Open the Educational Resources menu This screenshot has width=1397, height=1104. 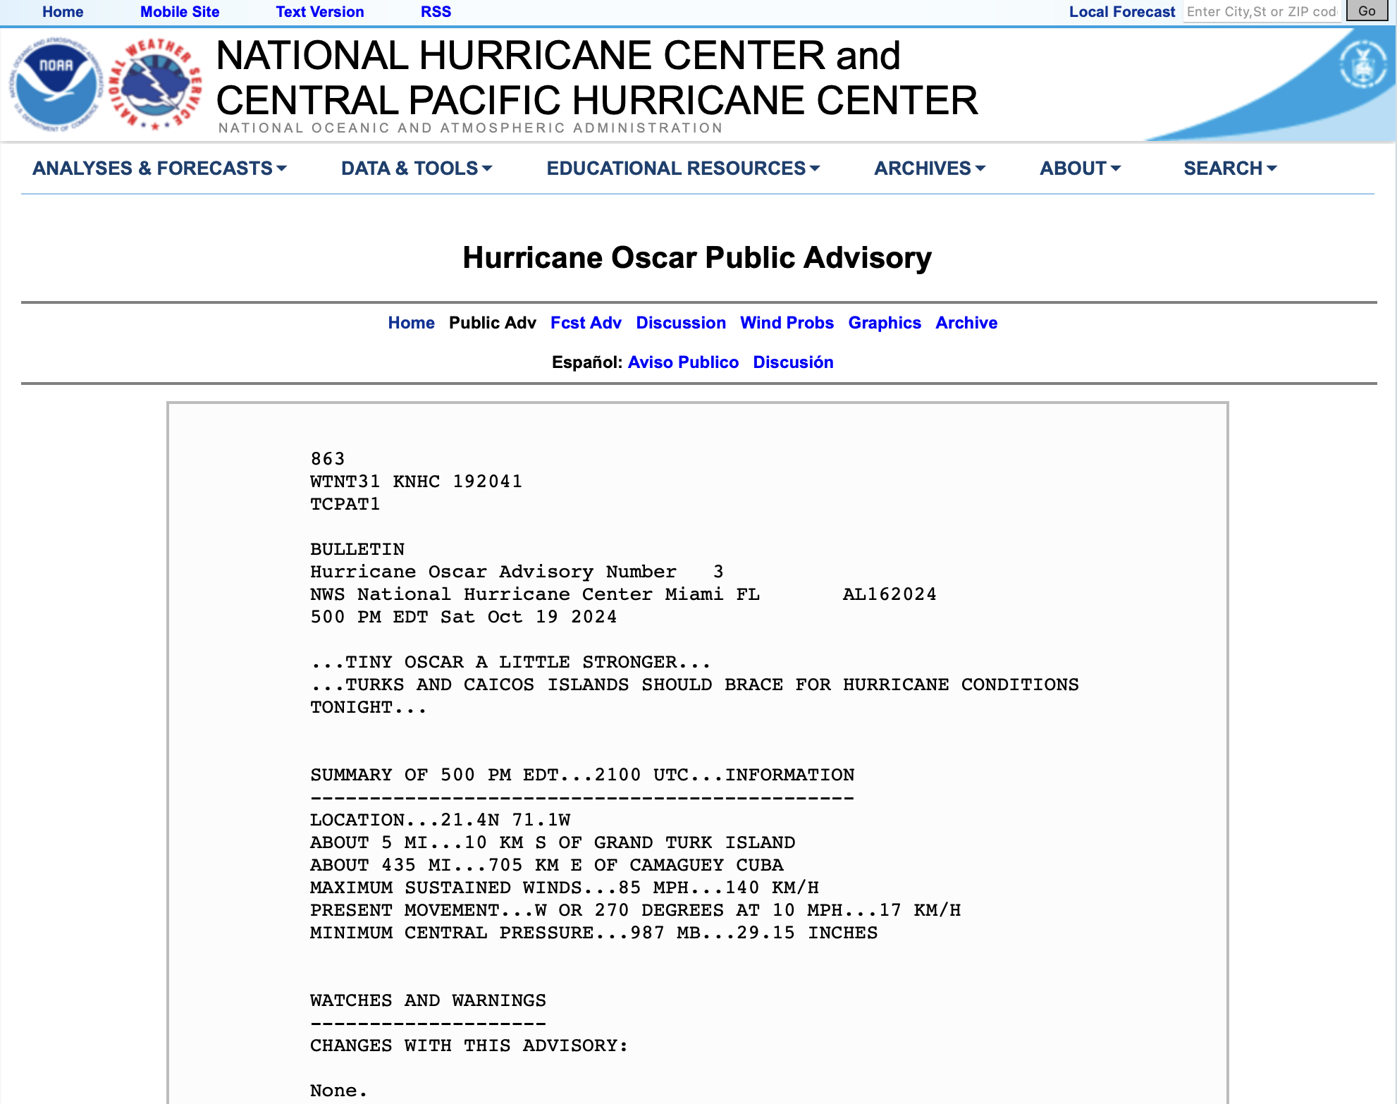coord(682,169)
